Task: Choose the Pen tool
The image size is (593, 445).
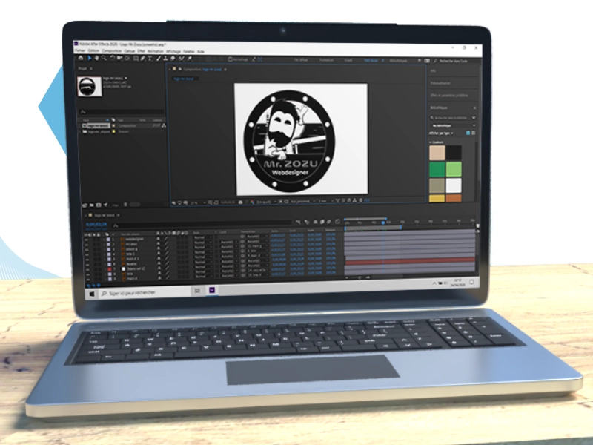Action: click(x=143, y=58)
